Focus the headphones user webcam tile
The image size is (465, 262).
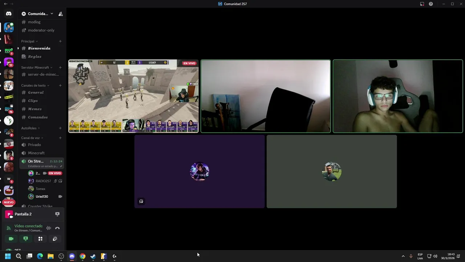click(398, 96)
